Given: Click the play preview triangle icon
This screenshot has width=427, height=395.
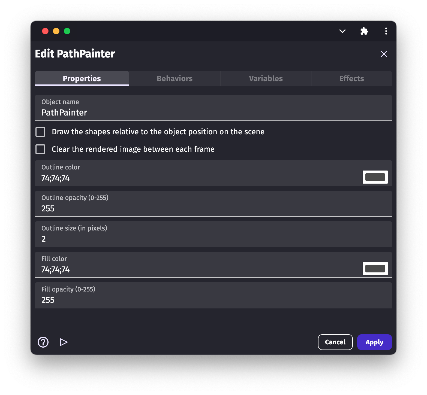Looking at the screenshot, I should tap(64, 342).
